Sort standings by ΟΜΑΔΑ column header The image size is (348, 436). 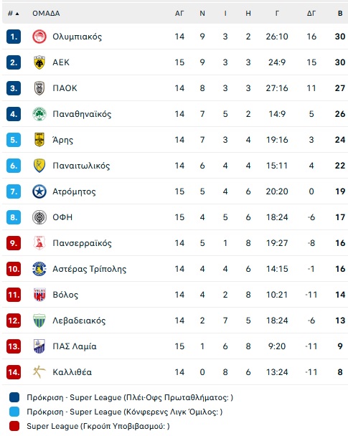[46, 14]
